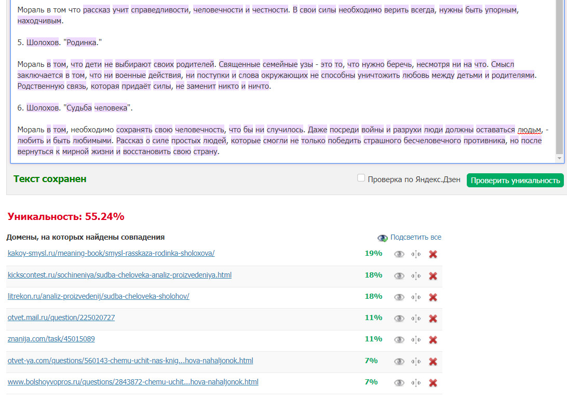
Task: Click compare icon for otvet-ya.com row
Action: click(x=416, y=362)
